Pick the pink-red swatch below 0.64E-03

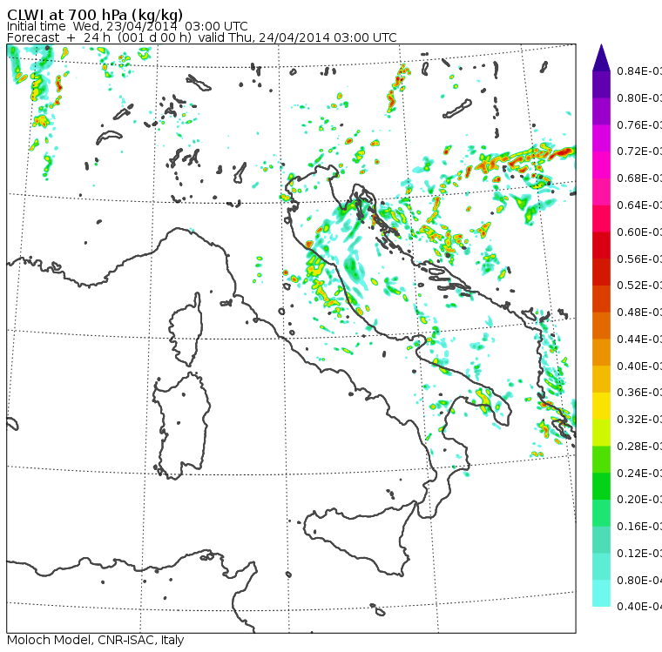[x=601, y=218]
